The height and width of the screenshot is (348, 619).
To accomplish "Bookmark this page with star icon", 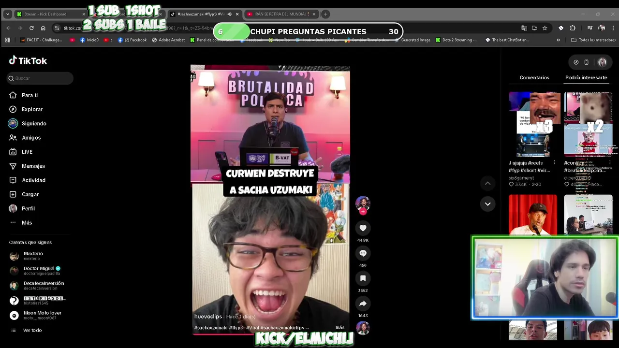I will (545, 28).
